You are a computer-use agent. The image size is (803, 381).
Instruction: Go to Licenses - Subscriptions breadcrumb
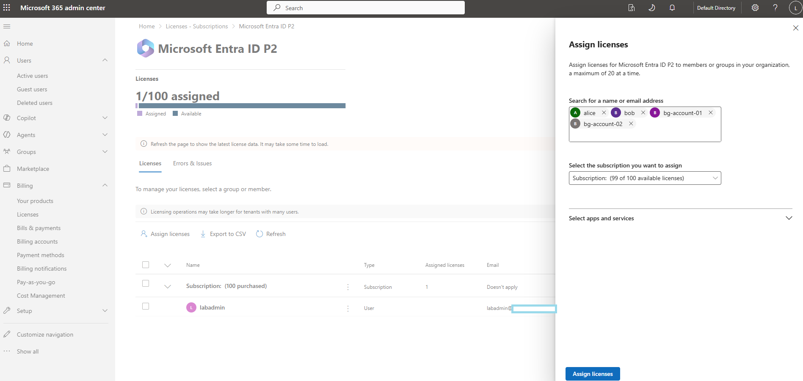(x=197, y=26)
